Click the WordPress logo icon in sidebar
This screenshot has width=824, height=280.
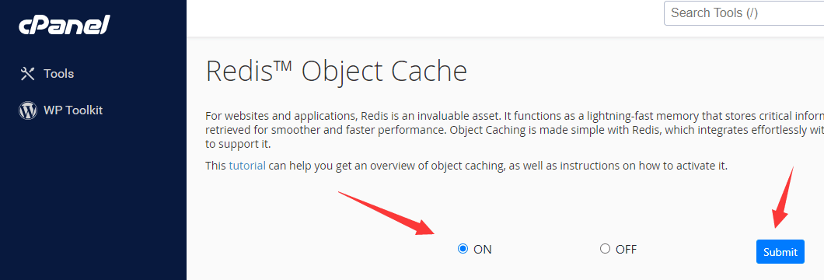[27, 110]
